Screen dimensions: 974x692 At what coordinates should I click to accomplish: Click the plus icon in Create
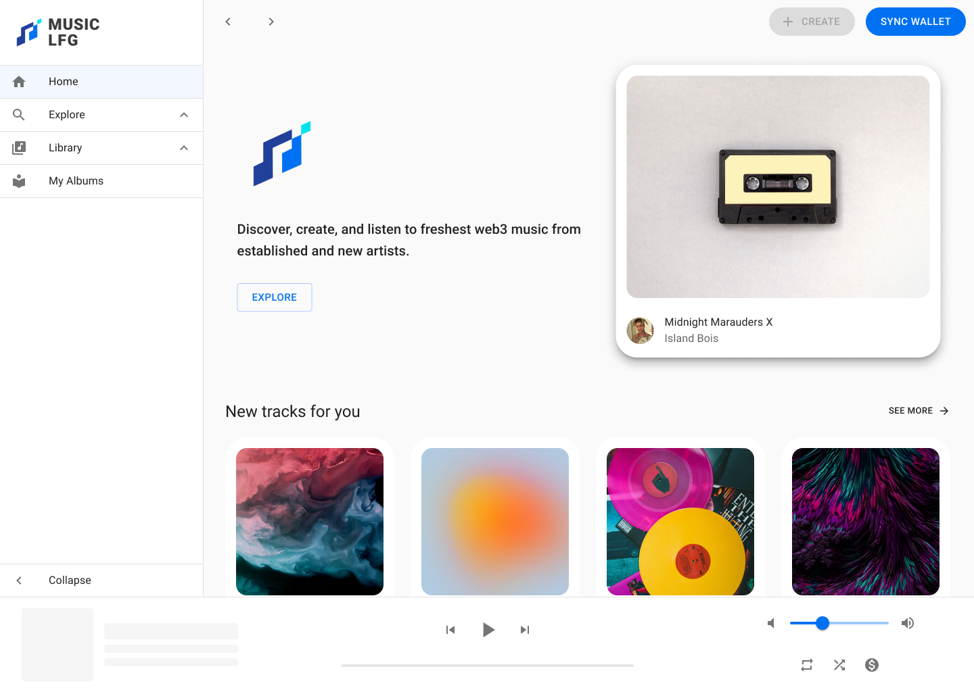coord(788,22)
